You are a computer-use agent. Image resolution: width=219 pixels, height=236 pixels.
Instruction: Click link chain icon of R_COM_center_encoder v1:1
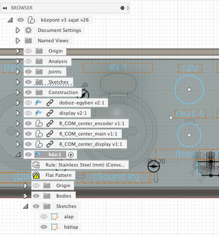pyautogui.click(x=50, y=123)
